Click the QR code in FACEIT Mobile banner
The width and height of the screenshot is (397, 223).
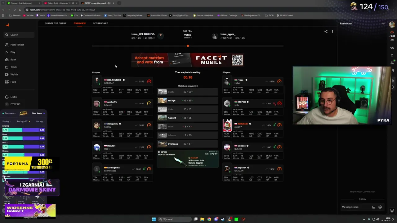[237, 60]
